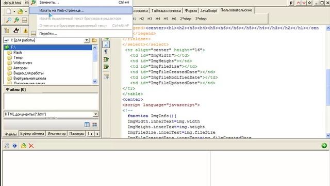
Task: Switch to the file list tile view icon
Action: tap(95, 125)
